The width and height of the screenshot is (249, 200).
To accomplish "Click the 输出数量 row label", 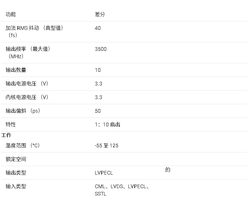I will point(16,70).
